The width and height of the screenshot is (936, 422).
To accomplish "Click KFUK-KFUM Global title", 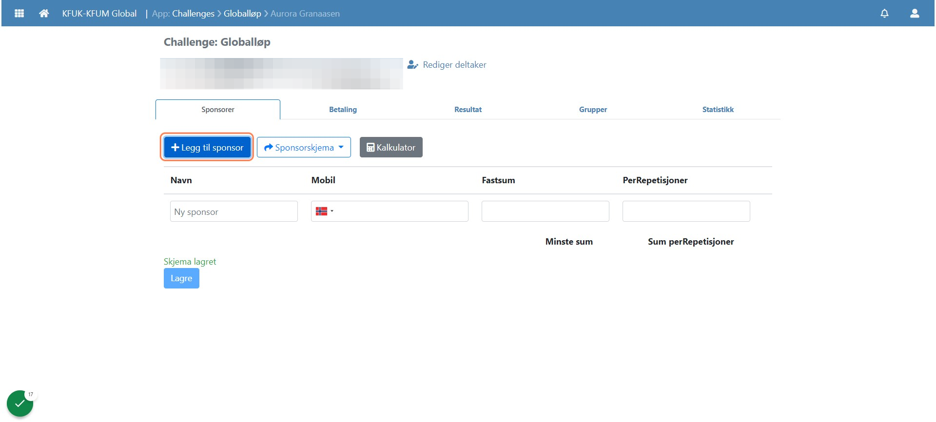I will (99, 14).
